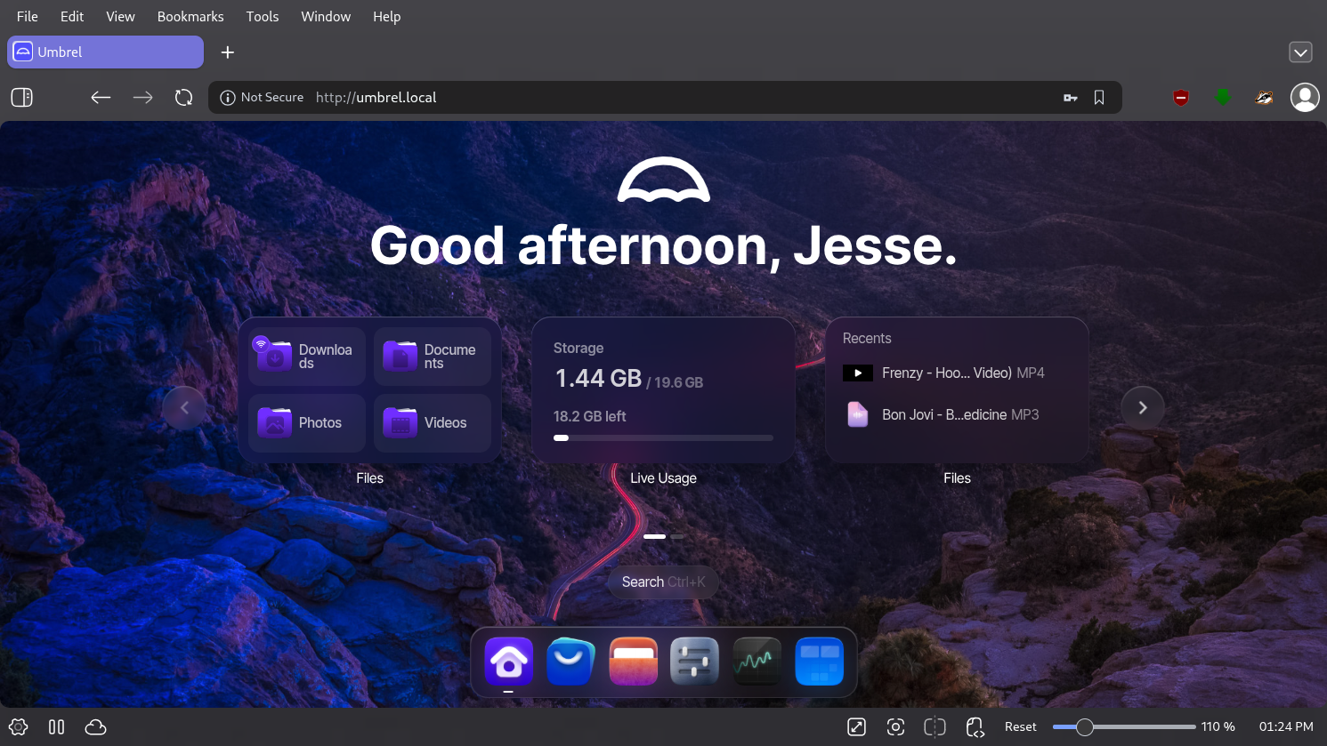The image size is (1327, 746).
Task: Toggle the fullscreen arrow icon in status bar
Action: 856,726
